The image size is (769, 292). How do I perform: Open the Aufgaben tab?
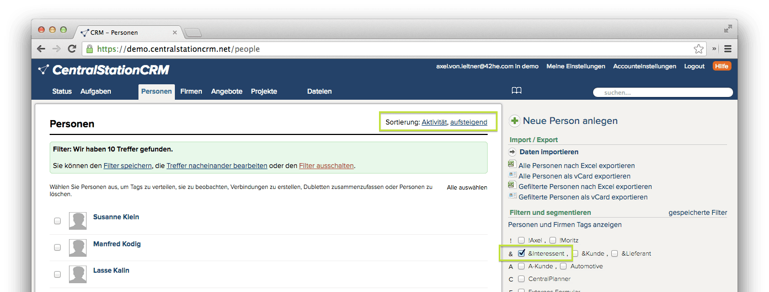click(x=95, y=91)
